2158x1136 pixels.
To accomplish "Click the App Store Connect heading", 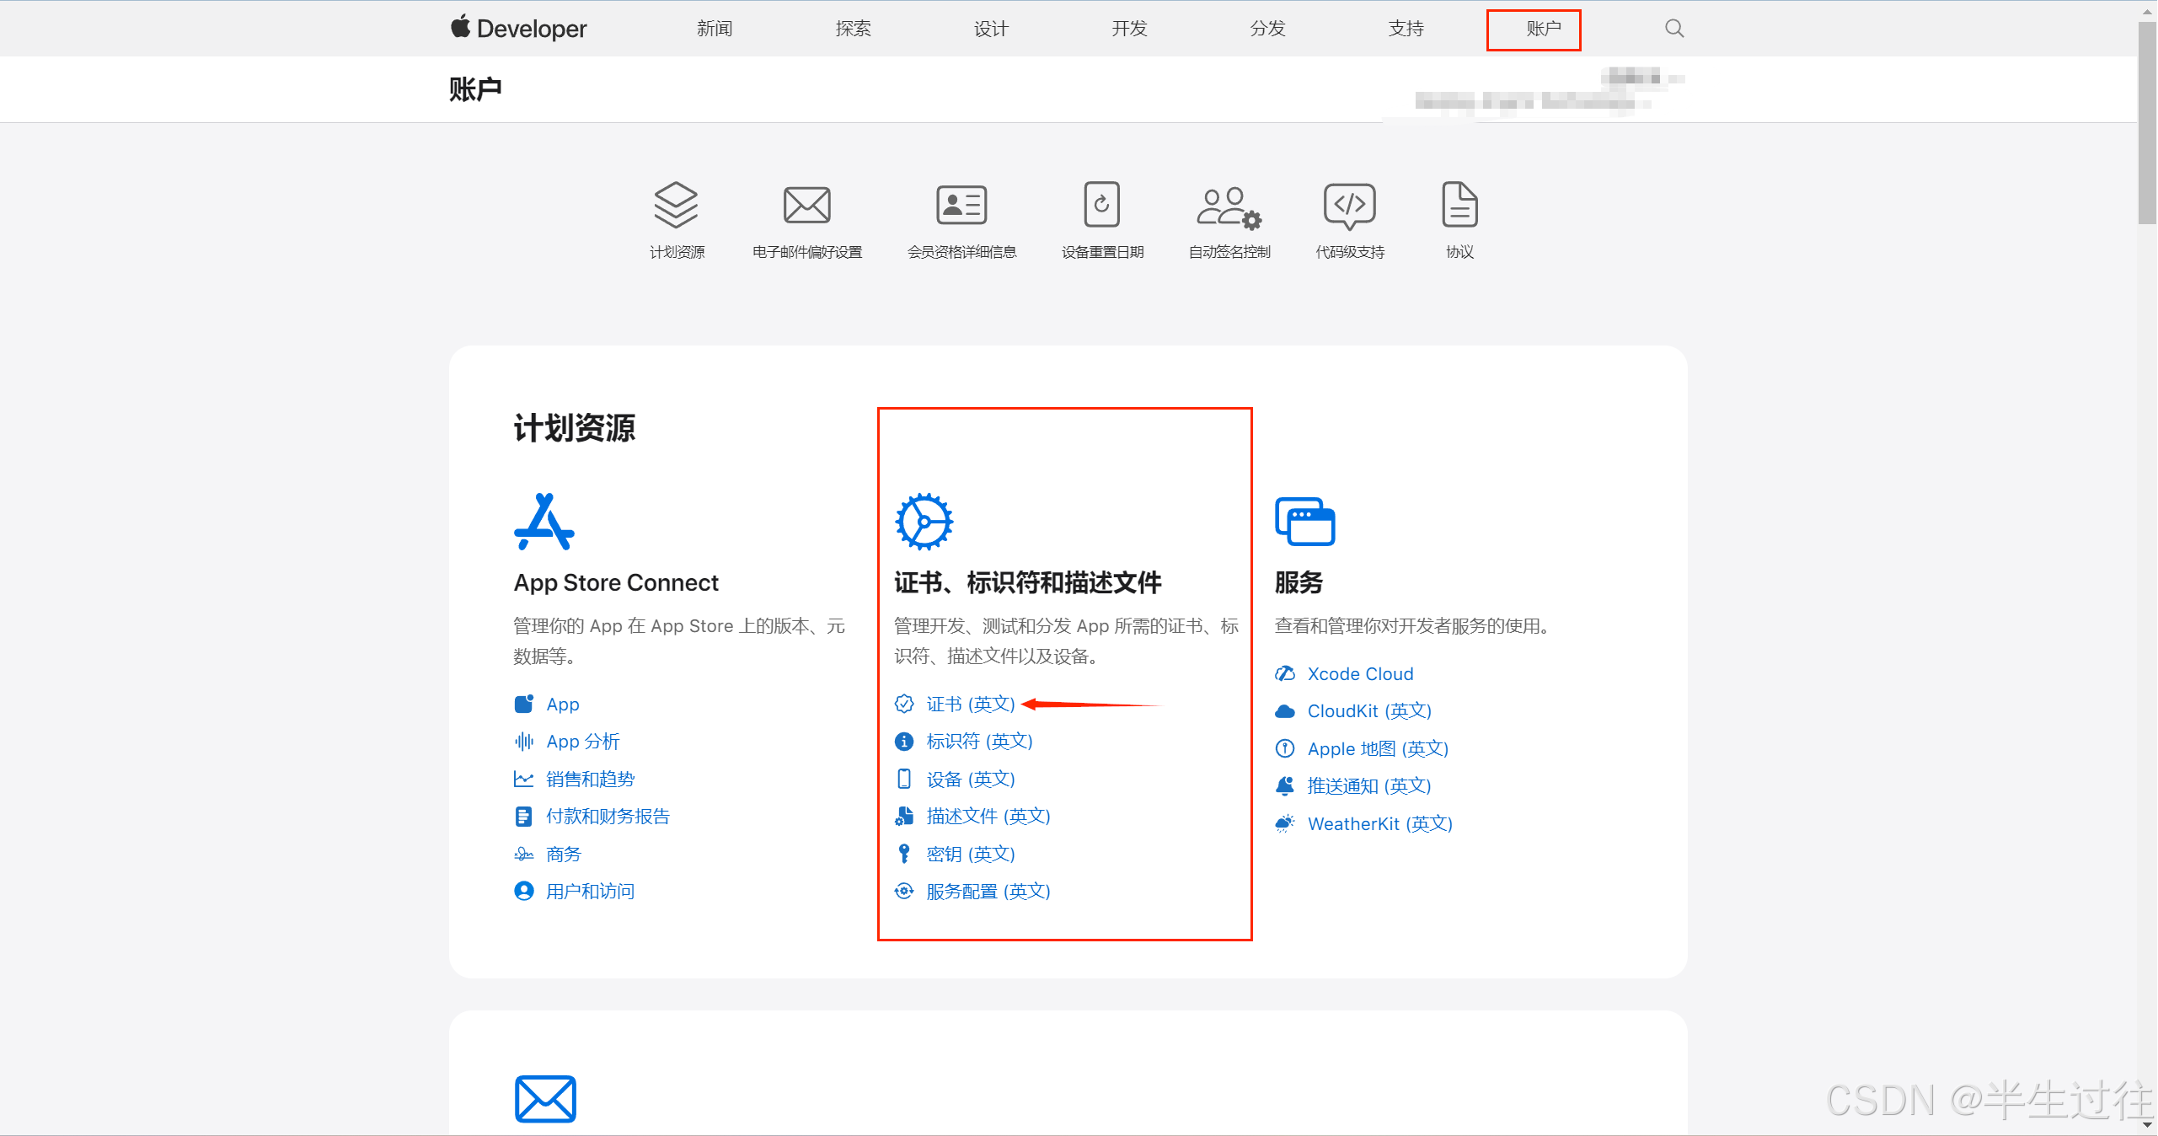I will pos(616,582).
